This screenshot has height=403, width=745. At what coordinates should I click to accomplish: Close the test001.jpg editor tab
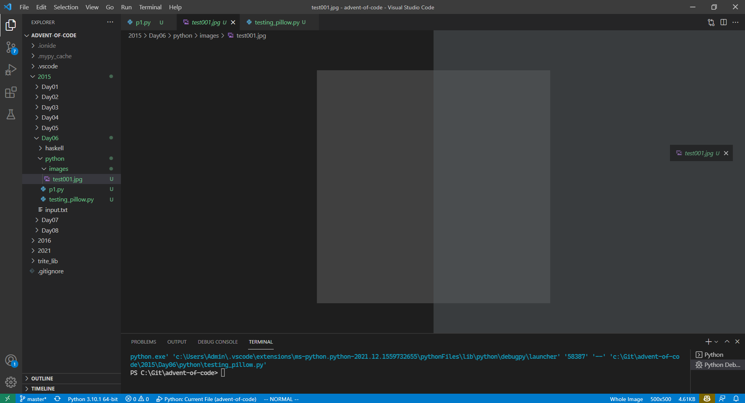(x=233, y=23)
